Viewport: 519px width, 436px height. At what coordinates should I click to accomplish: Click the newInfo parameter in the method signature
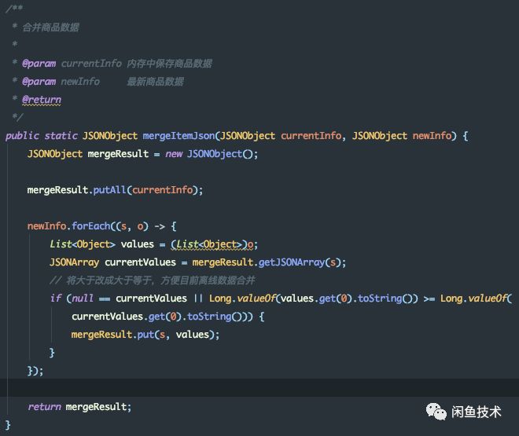[432, 136]
